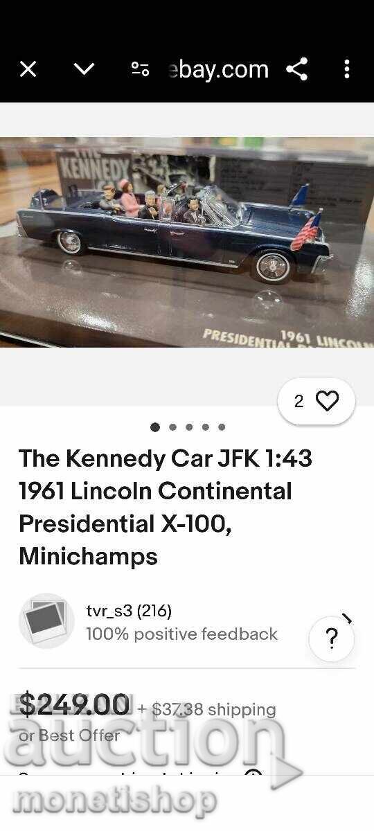Open site settings tune icon
Image resolution: width=374 pixels, height=831 pixels.
(141, 69)
